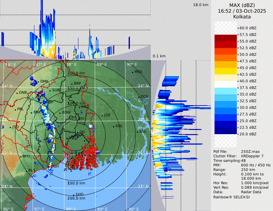This screenshot has width=273, height=211.
Task: Pick the 45.0 dBZ legend entry
Action: (x=248, y=68)
